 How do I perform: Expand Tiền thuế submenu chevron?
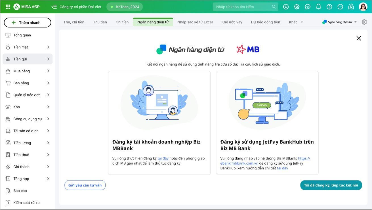[x=48, y=155]
